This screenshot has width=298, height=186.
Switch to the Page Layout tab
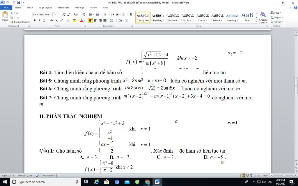click(45, 8)
